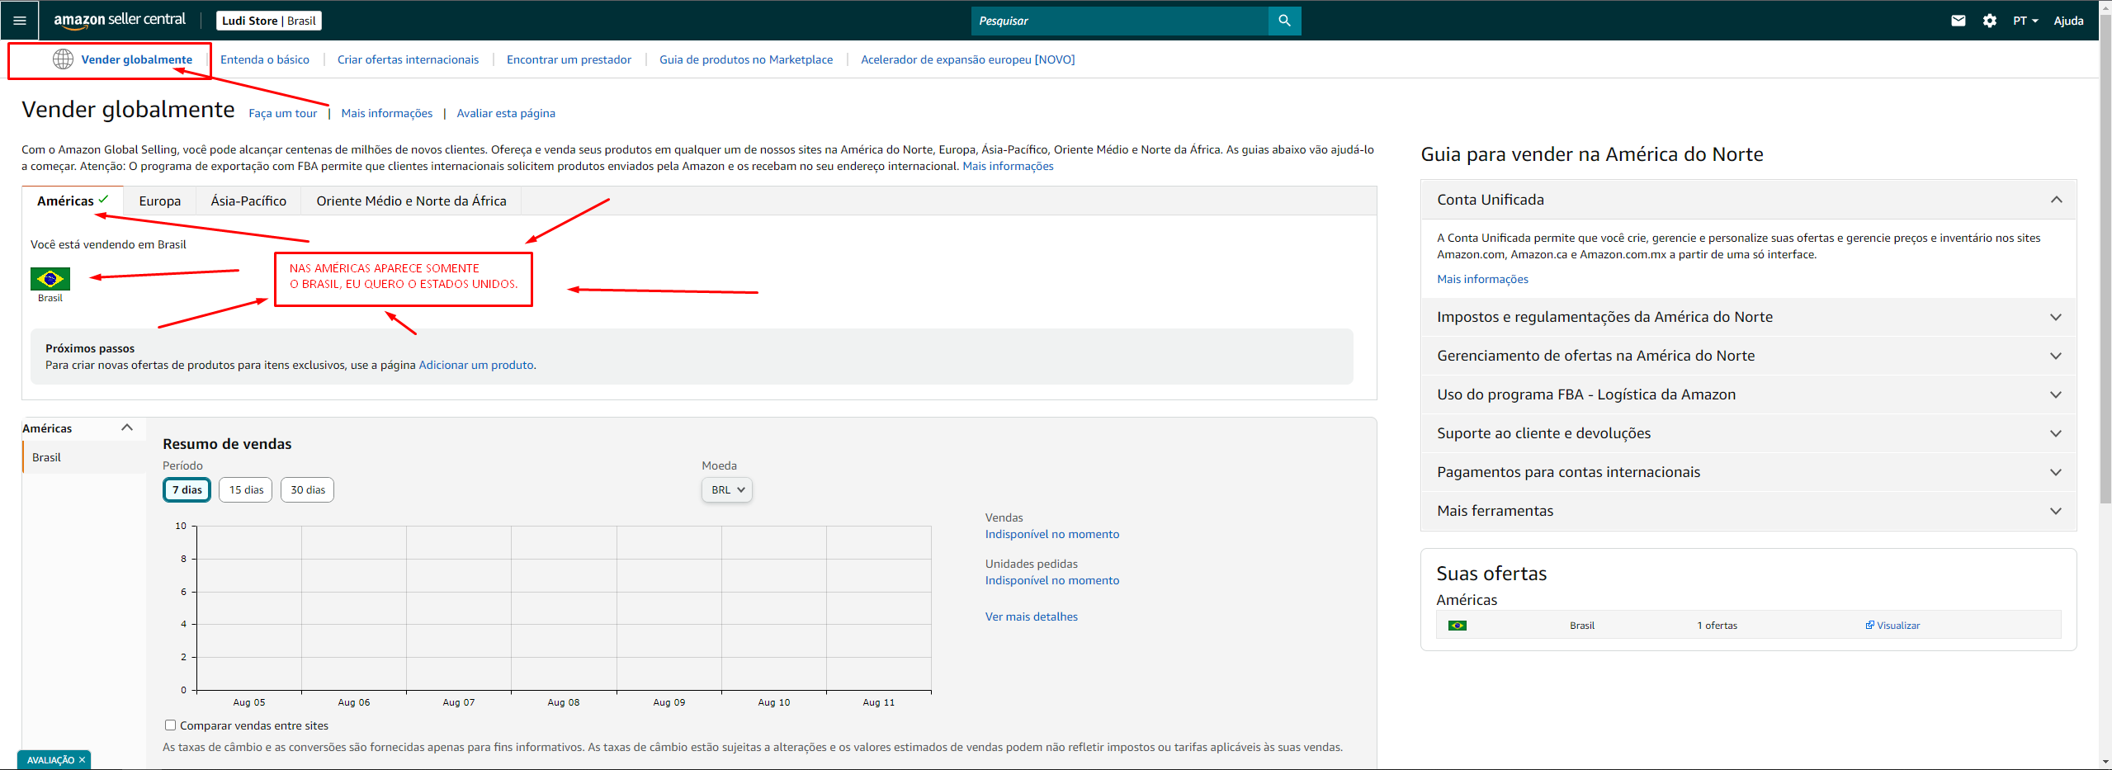Expand Suporte ao cliente e devoluções
2112x770 pixels.
(1748, 433)
